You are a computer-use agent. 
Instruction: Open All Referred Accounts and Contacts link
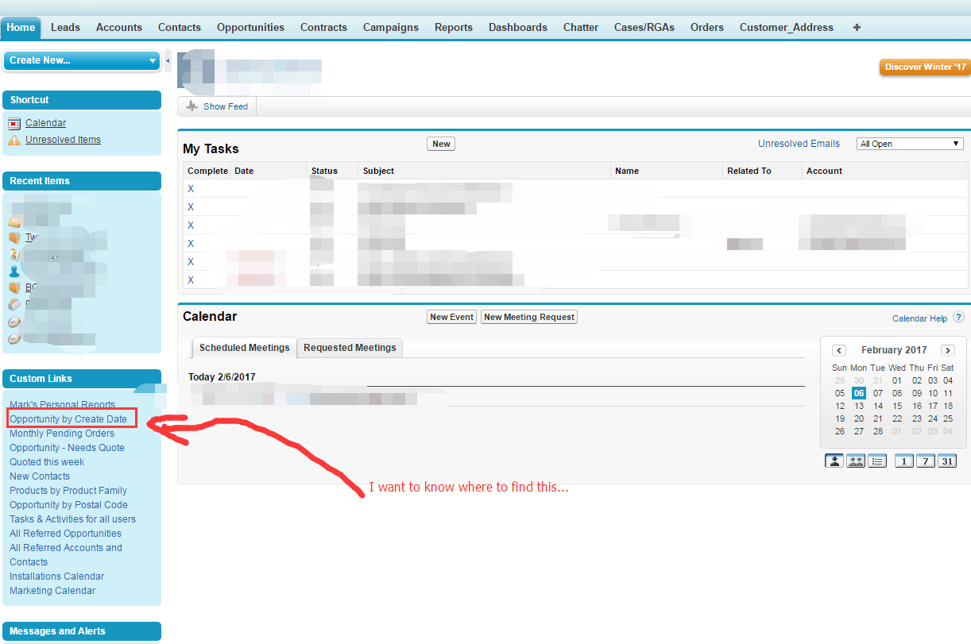point(66,555)
